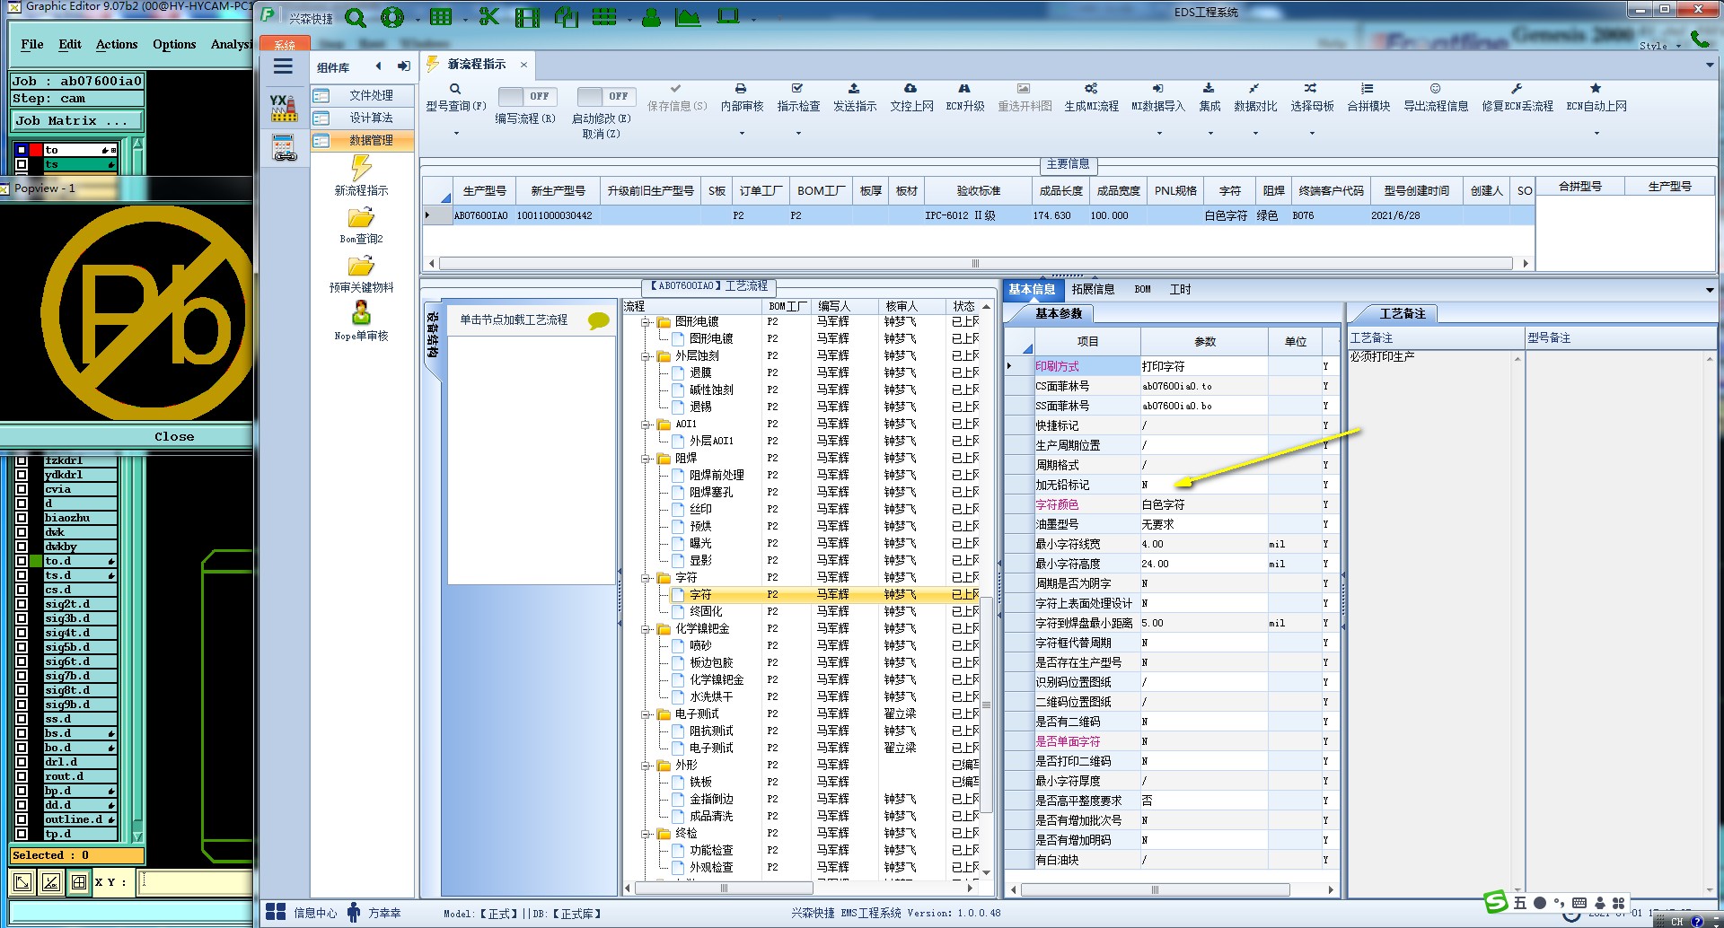Screen dimensions: 1724x928
Task: Check the rout.d layer checkbox in Graphic Editor
Action: click(x=22, y=776)
